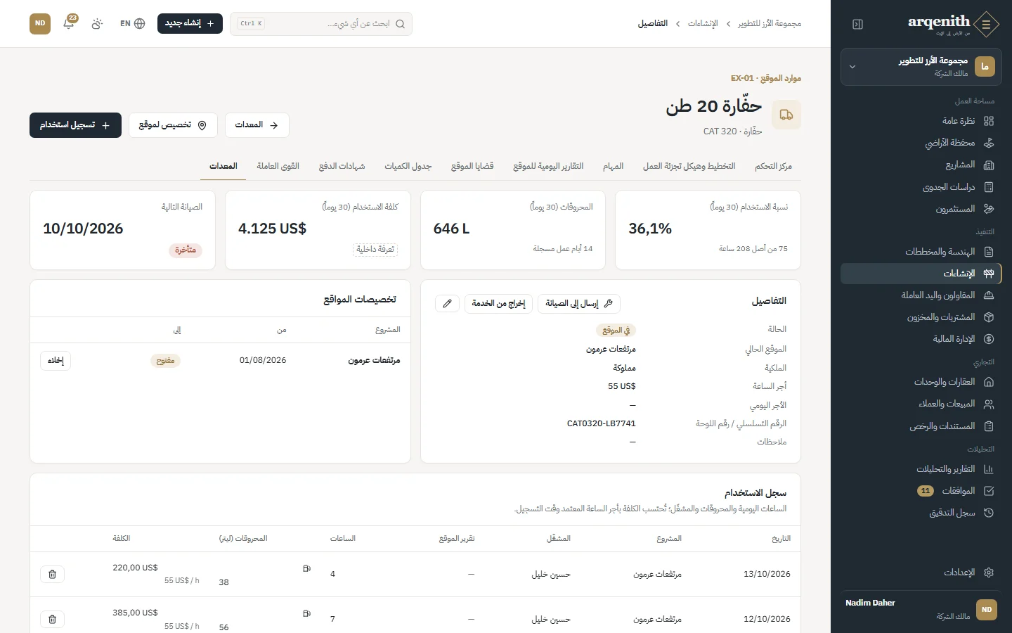Open the notifications bell
Image resolution: width=1012 pixels, height=633 pixels.
coord(69,23)
